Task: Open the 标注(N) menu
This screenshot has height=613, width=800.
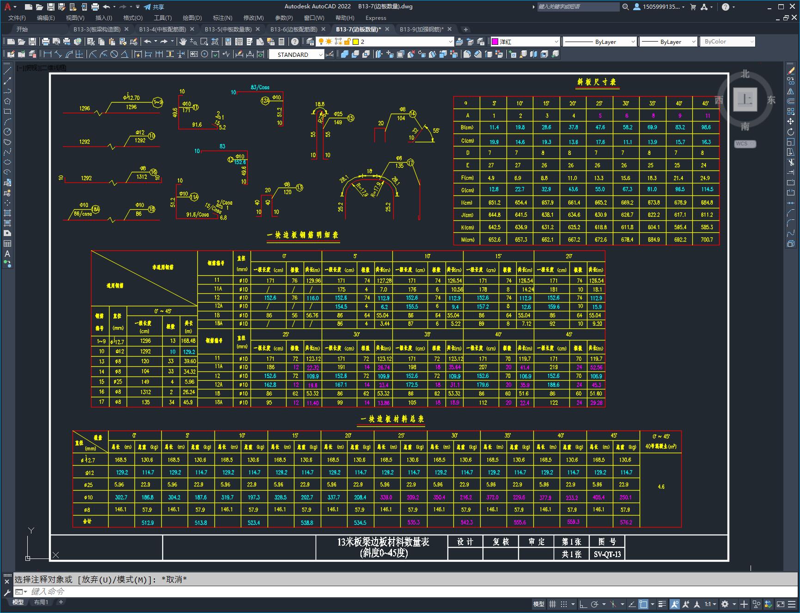Action: (222, 18)
